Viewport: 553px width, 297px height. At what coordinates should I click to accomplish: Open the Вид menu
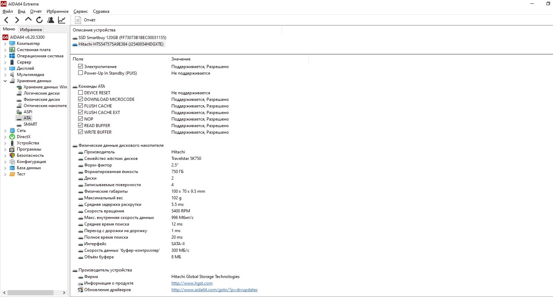click(21, 11)
